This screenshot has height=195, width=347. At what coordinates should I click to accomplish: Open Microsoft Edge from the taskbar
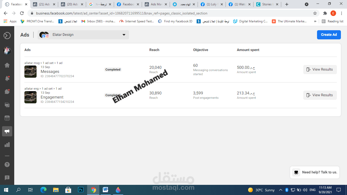click(x=43, y=190)
